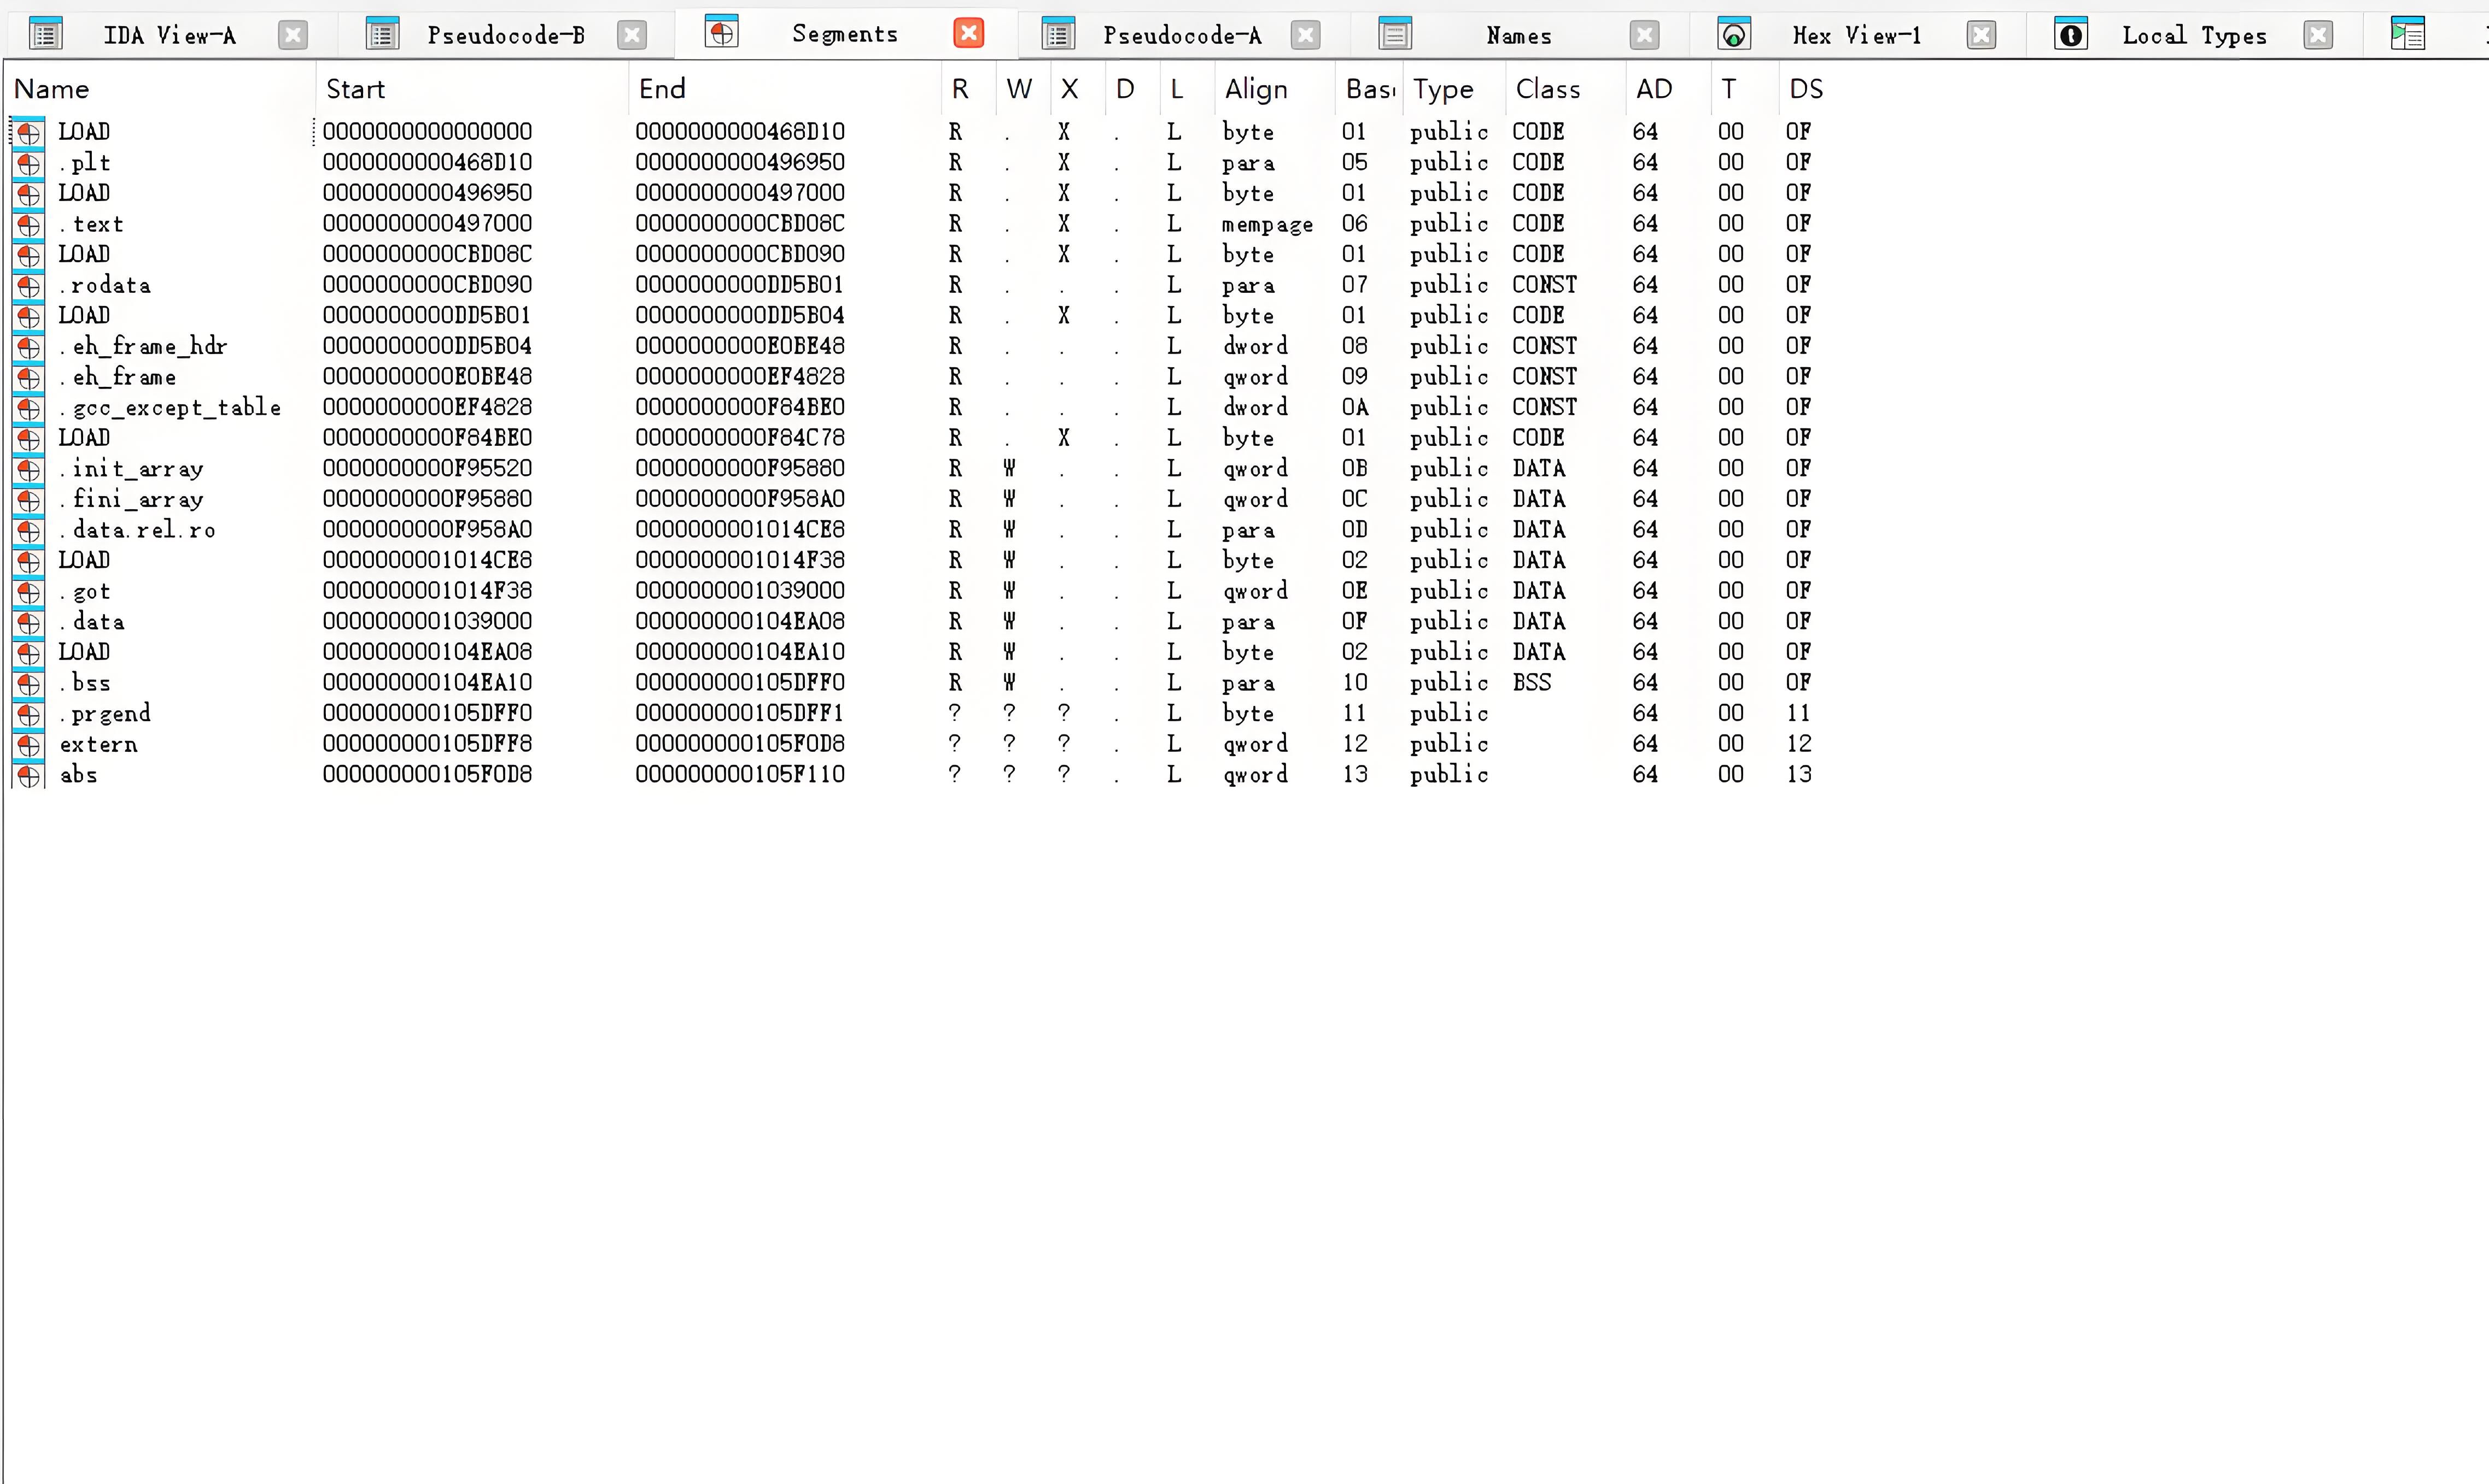Close the Local Types tab

tap(2318, 36)
